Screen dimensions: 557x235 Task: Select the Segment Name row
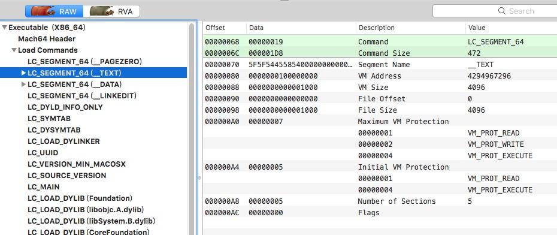(380, 64)
